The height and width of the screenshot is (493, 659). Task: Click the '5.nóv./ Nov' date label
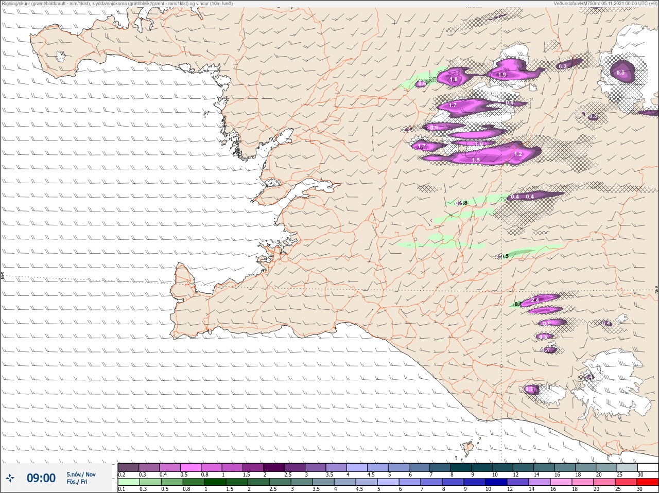pyautogui.click(x=81, y=474)
